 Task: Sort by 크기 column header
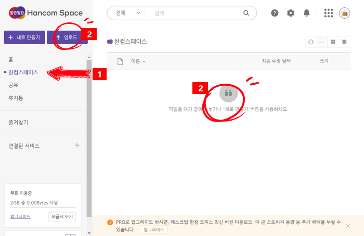pyautogui.click(x=324, y=61)
